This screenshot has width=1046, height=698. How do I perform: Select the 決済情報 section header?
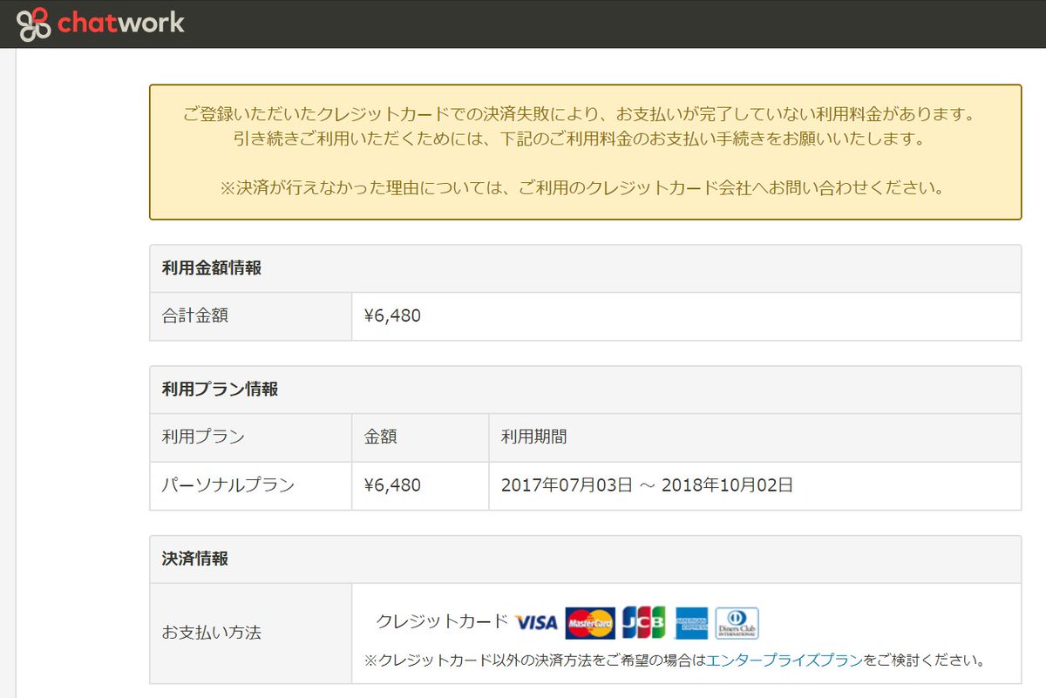[x=585, y=559]
